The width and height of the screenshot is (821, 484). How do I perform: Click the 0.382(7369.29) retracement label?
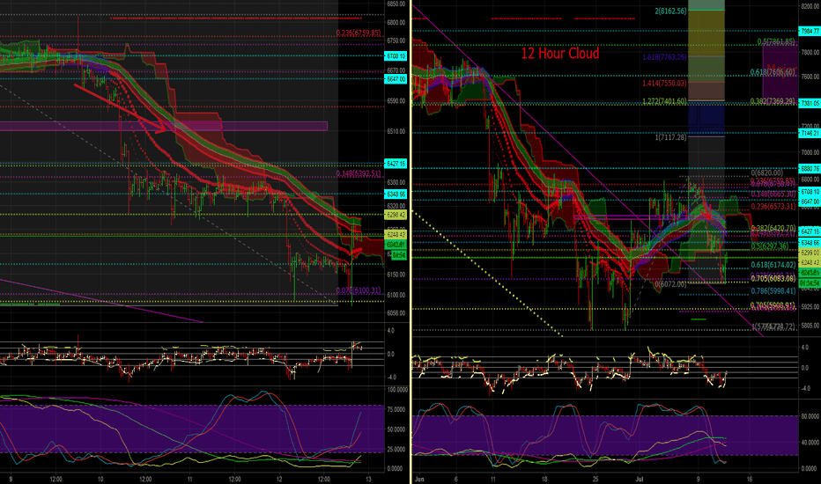click(773, 101)
